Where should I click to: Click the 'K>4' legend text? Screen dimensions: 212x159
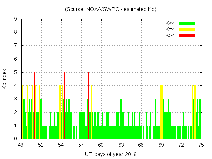pos(170,36)
